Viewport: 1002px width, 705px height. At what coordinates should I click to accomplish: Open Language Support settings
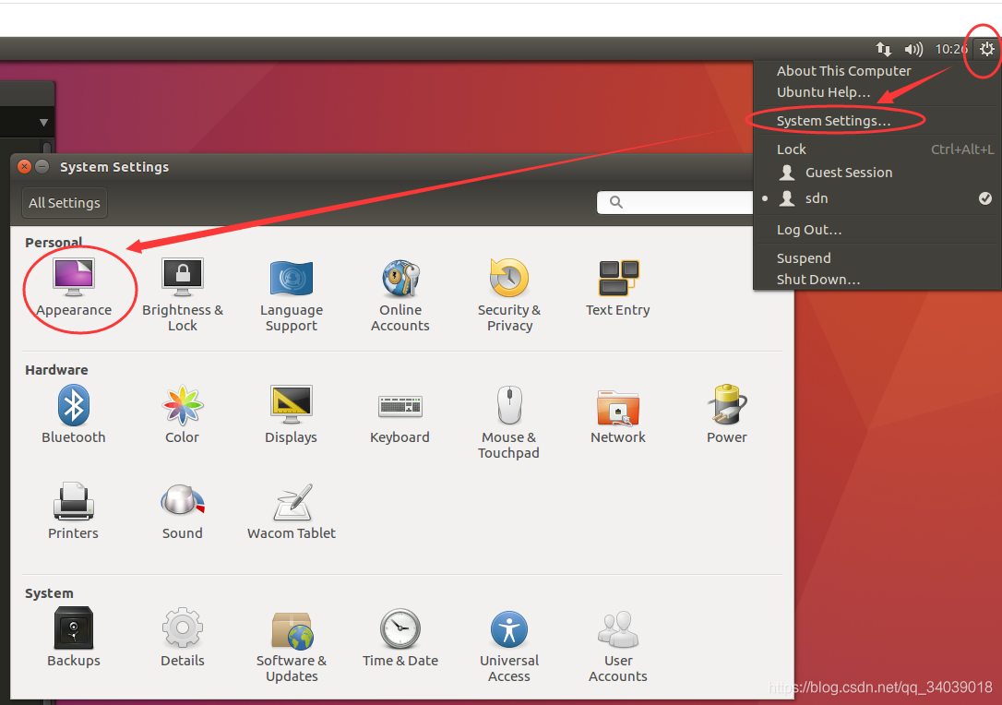(292, 294)
